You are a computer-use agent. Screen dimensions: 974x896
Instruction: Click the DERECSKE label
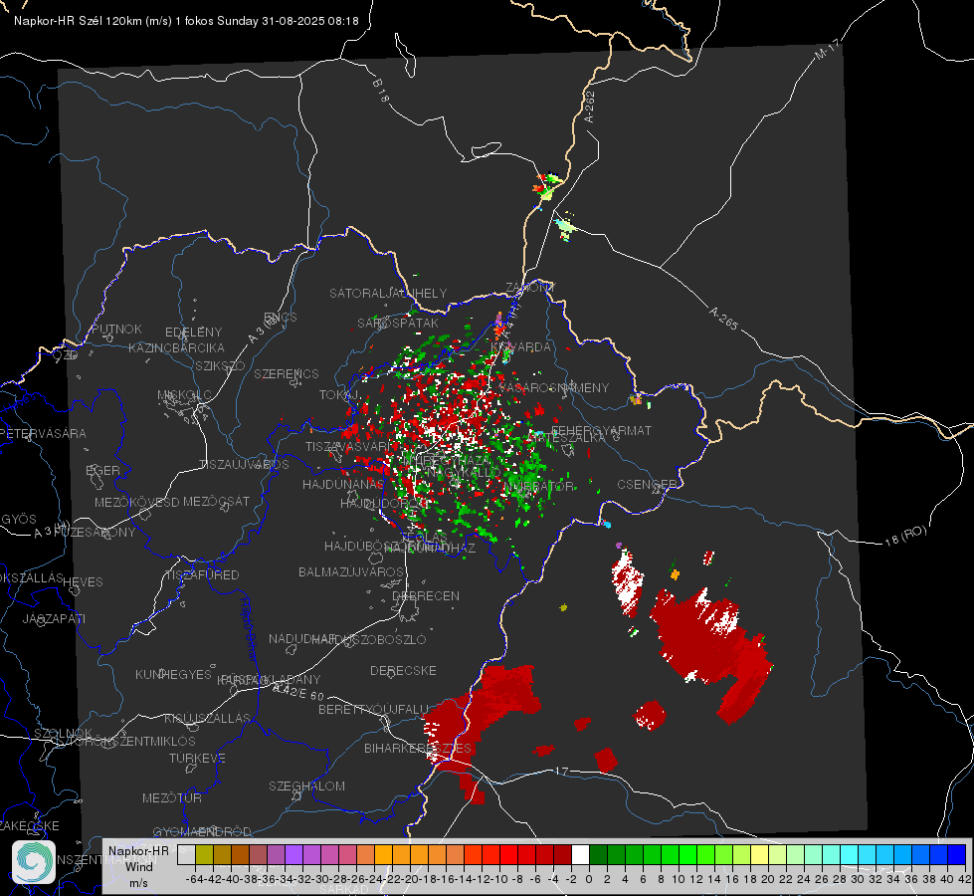pos(403,671)
